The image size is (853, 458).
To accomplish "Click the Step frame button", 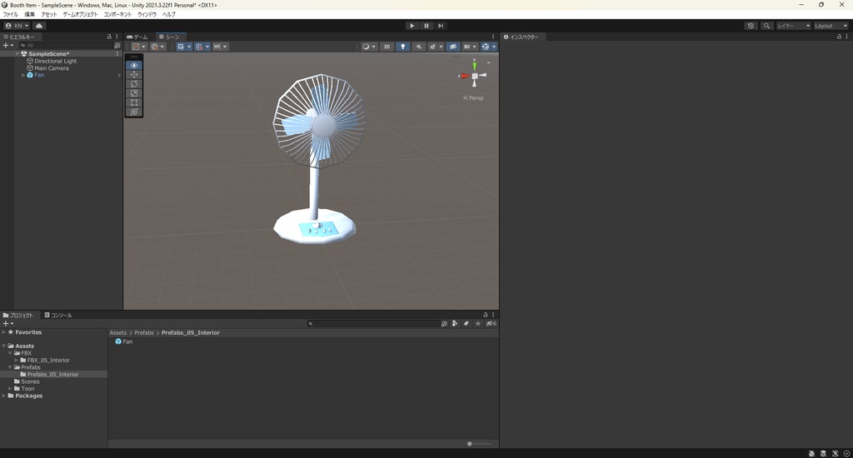I will [x=441, y=26].
